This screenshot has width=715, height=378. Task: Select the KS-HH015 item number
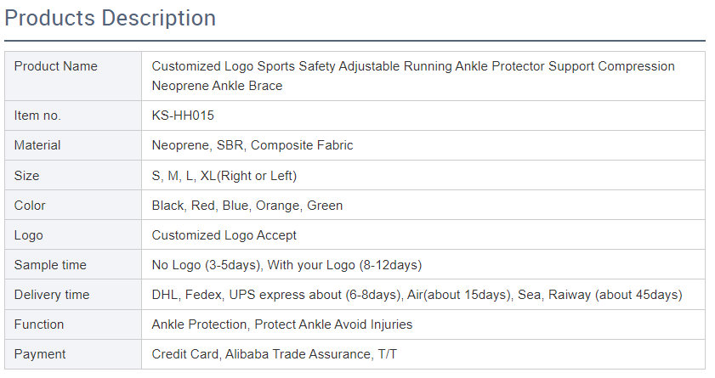(x=183, y=116)
